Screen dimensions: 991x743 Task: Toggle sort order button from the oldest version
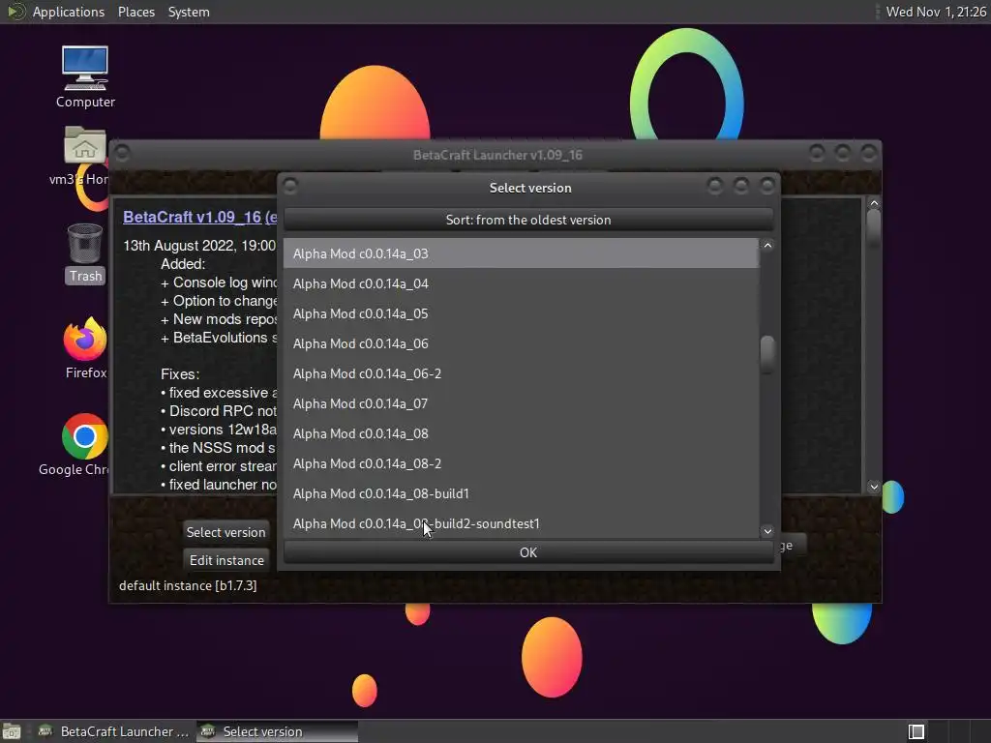528,220
